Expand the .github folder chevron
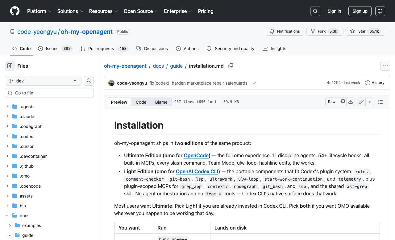Image resolution: width=395 pixels, height=240 pixels. [x=7, y=166]
